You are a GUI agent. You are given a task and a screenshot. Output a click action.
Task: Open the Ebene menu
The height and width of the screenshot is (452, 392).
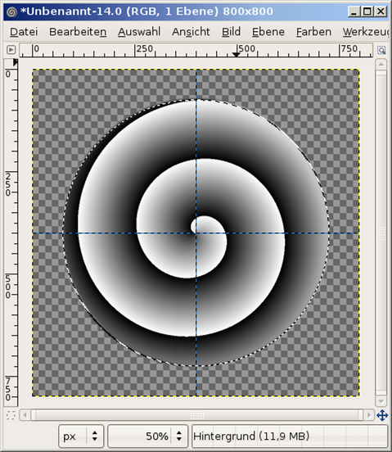tap(268, 32)
